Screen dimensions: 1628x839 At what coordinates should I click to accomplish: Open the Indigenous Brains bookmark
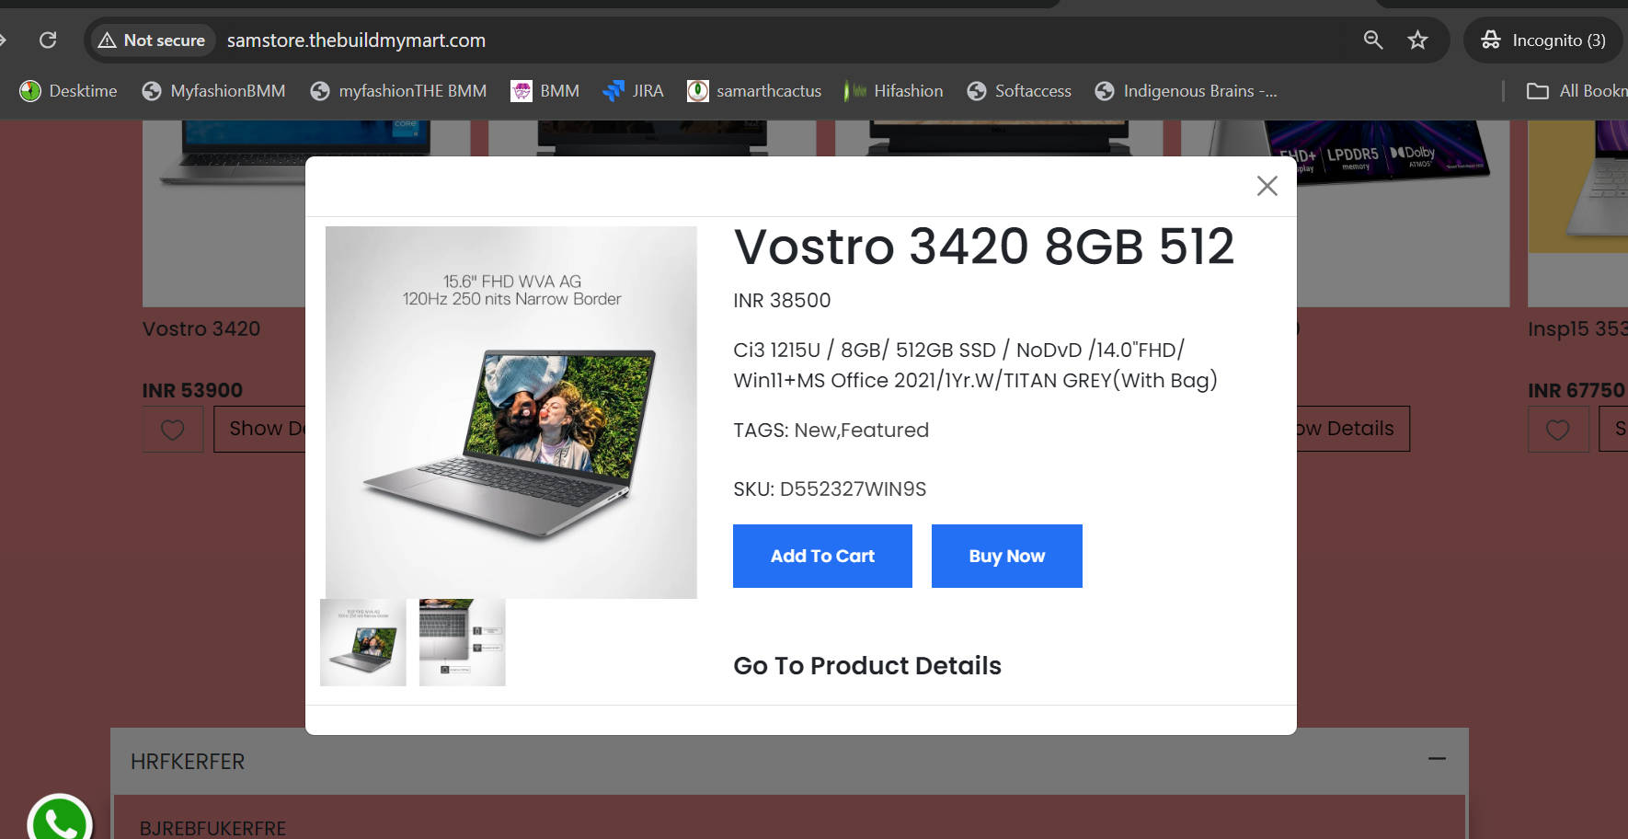[1186, 91]
